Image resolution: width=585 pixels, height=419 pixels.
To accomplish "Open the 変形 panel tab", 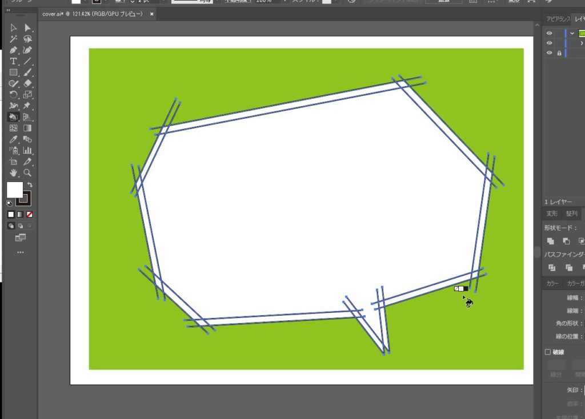I will [552, 213].
